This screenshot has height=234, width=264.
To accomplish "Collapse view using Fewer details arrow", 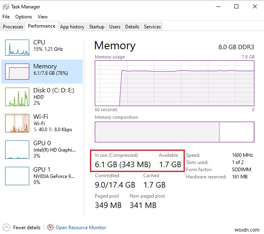I will [x=6, y=227].
